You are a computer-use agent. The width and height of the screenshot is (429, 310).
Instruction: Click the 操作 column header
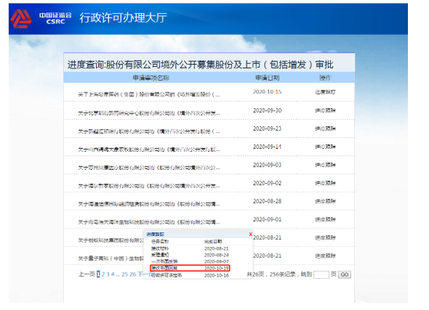[325, 78]
